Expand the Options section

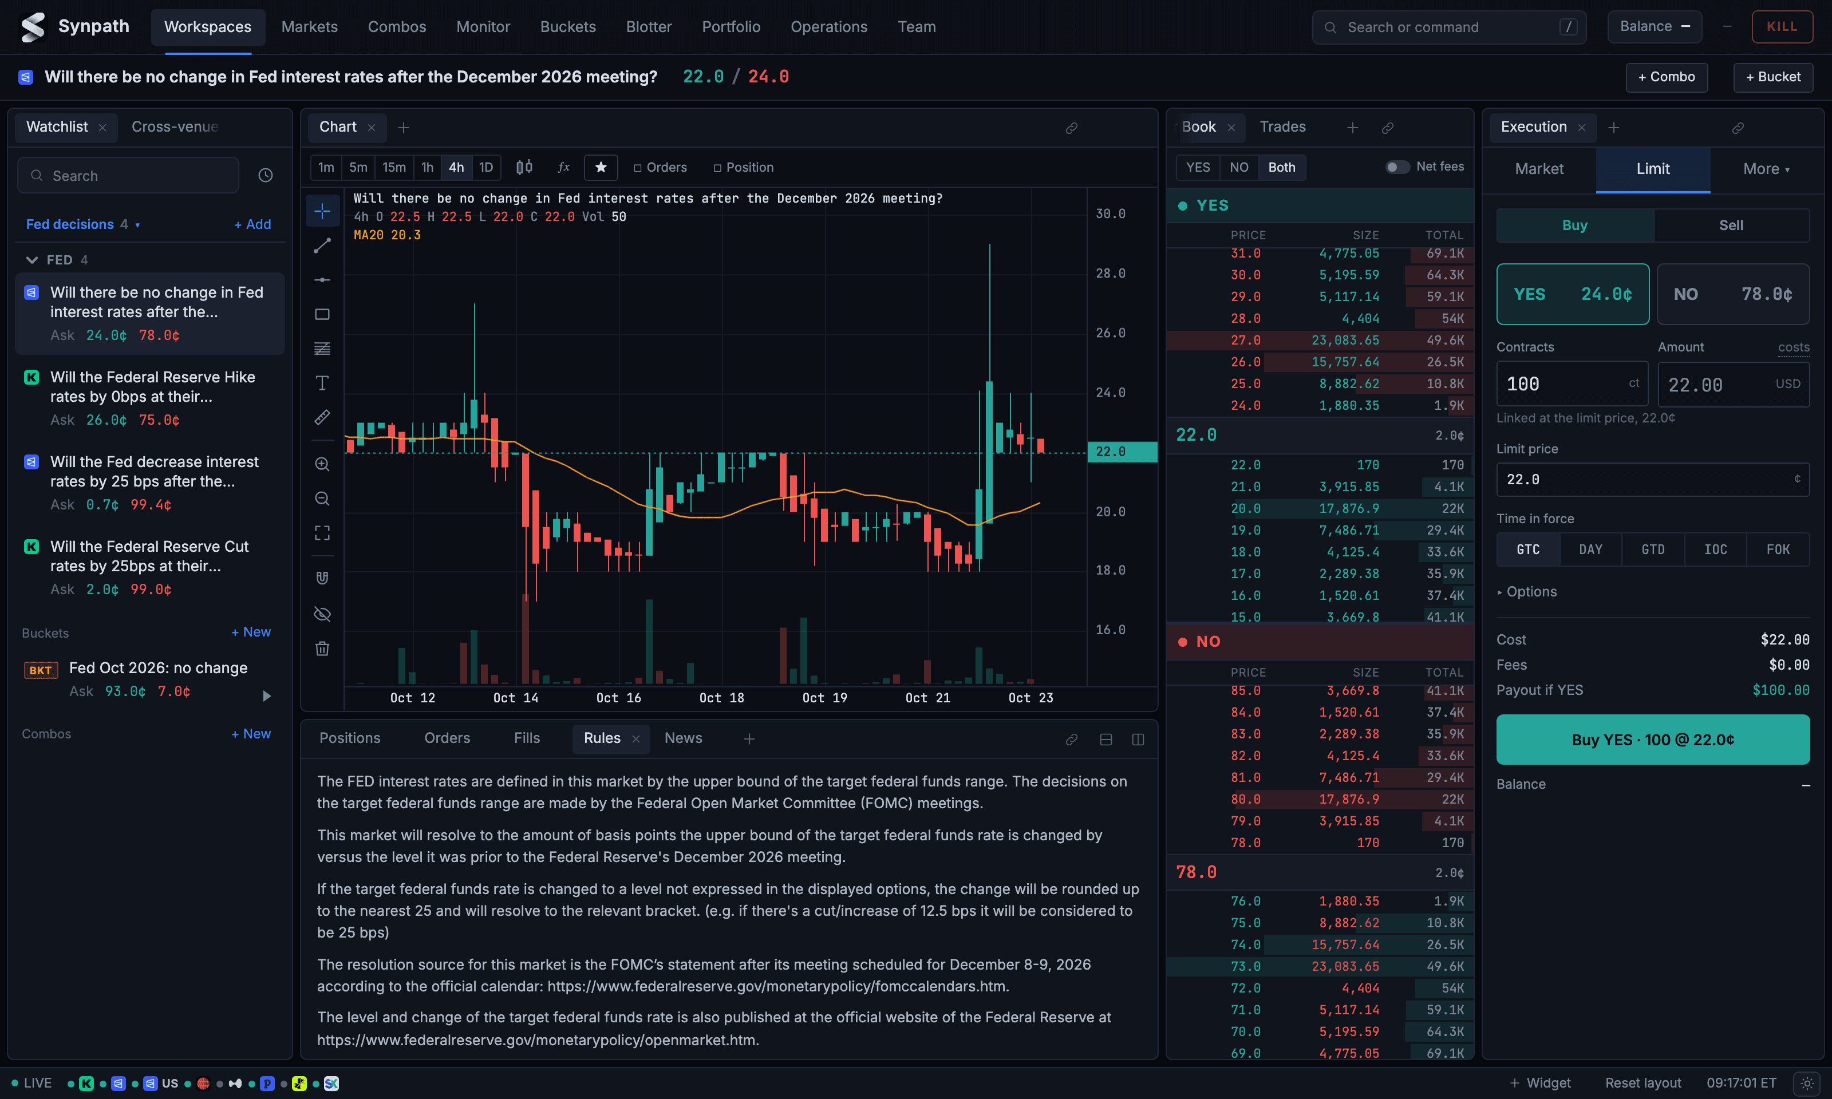[1527, 592]
